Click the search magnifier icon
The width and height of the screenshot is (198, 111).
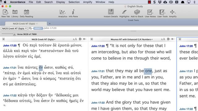[x=31, y=28]
